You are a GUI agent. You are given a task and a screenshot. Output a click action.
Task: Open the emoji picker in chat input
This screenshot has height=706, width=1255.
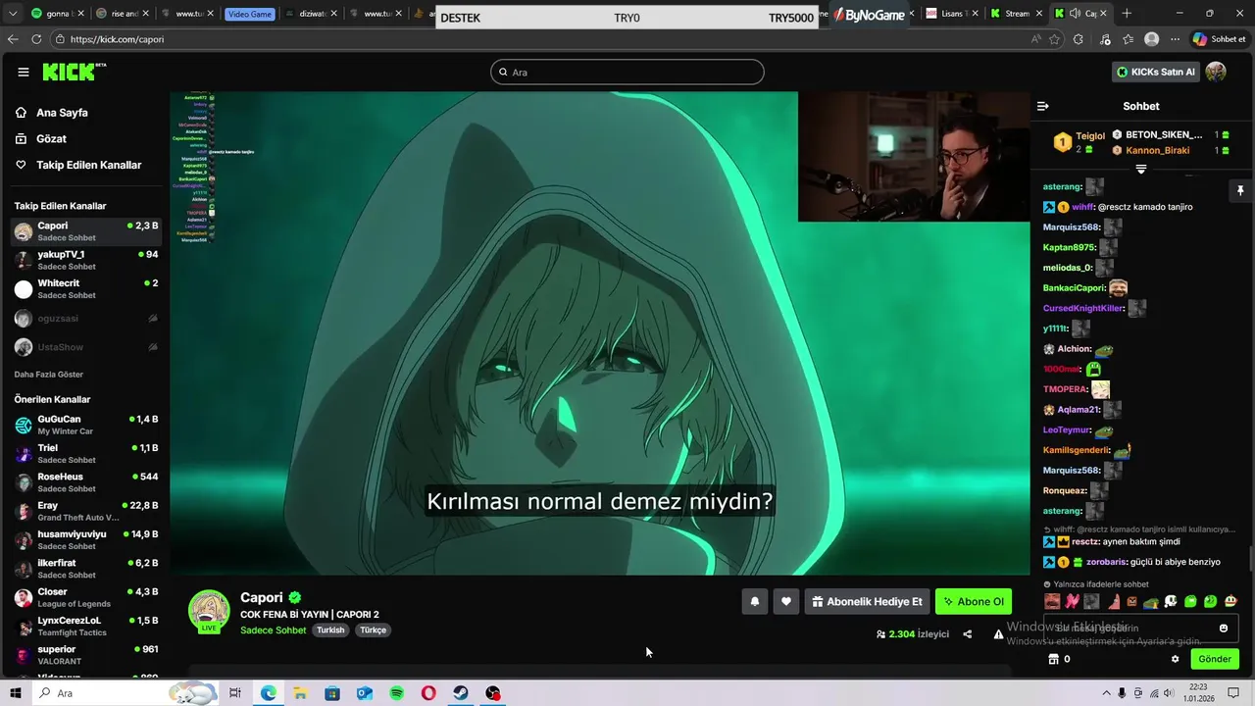(x=1224, y=629)
